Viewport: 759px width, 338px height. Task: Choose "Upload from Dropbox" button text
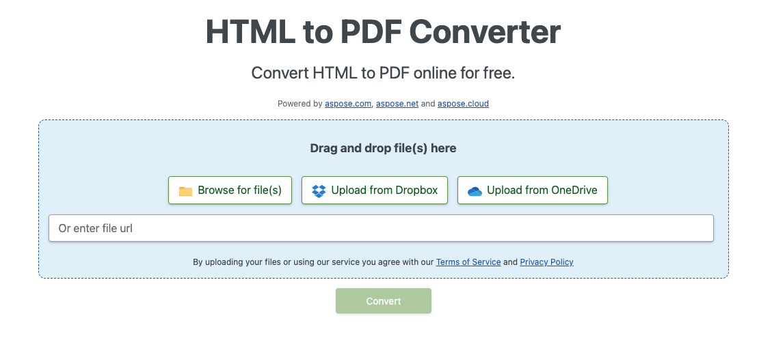pyautogui.click(x=384, y=191)
